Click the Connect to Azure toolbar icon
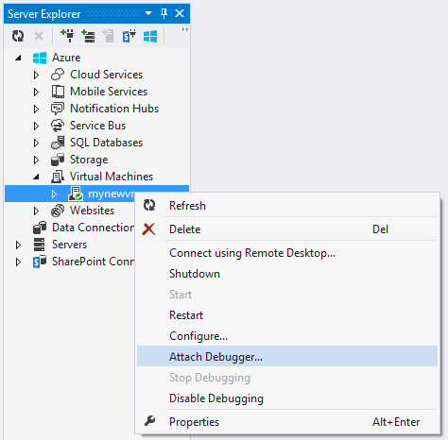 coord(150,36)
